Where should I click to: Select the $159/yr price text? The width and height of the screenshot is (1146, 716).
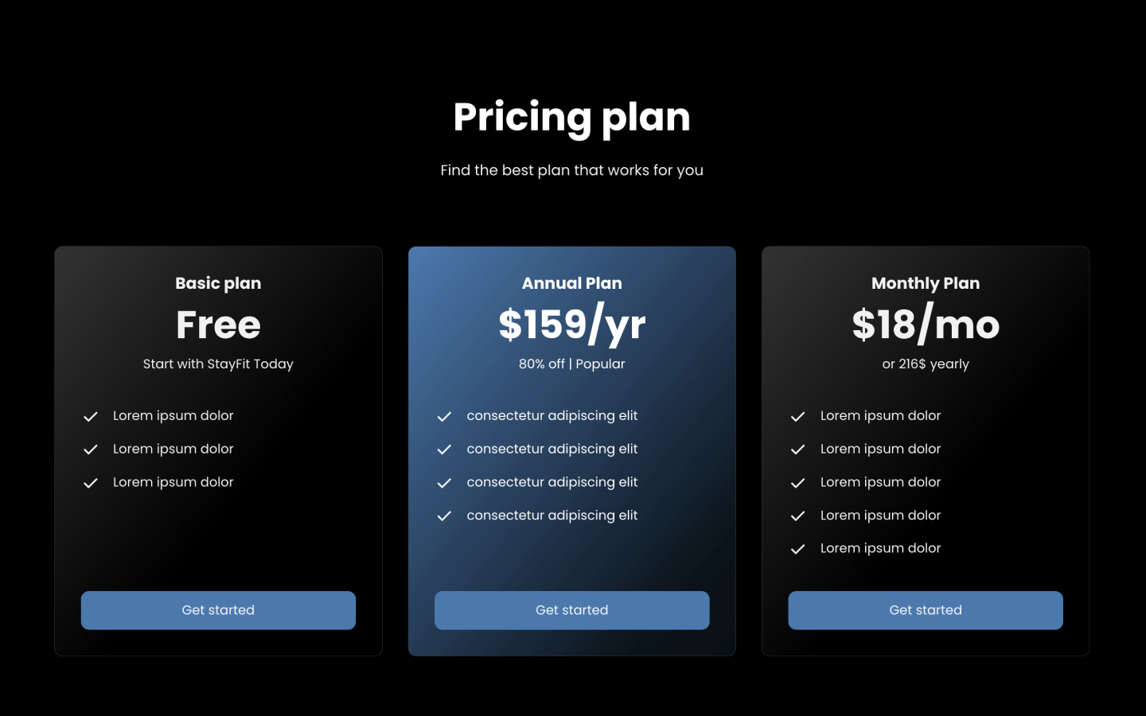click(571, 325)
